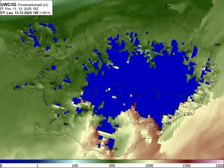Click the 723 map value
The height and width of the screenshot is (168, 224).
(115, 149)
